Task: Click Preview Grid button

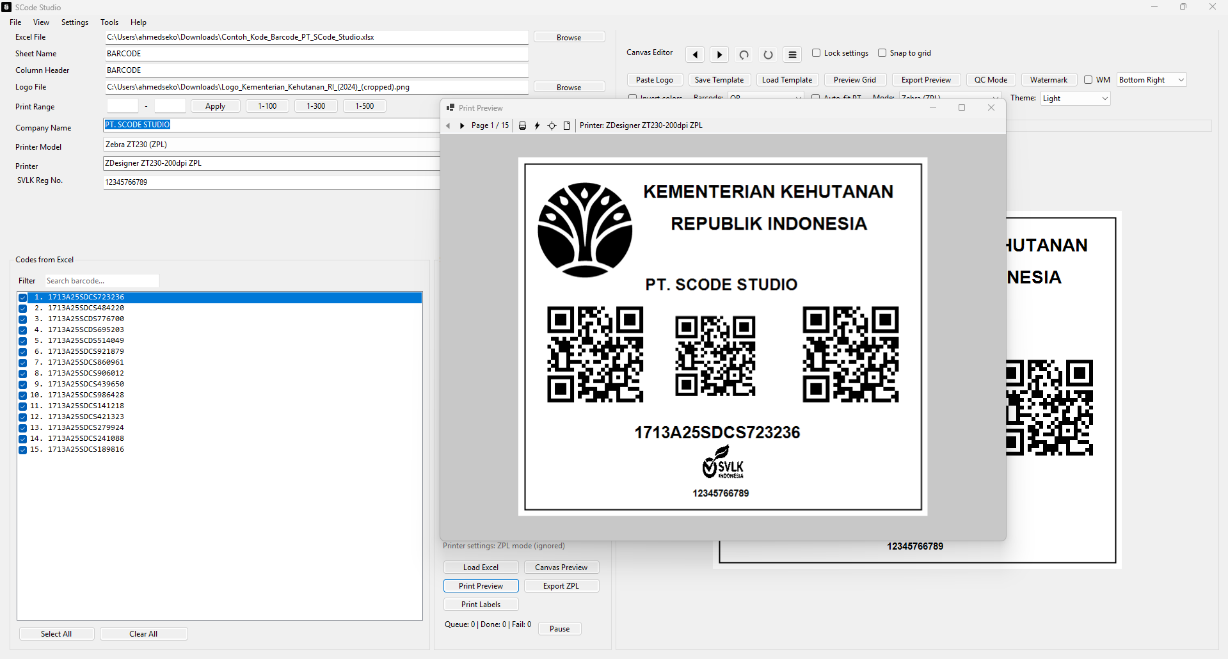Action: pyautogui.click(x=855, y=80)
